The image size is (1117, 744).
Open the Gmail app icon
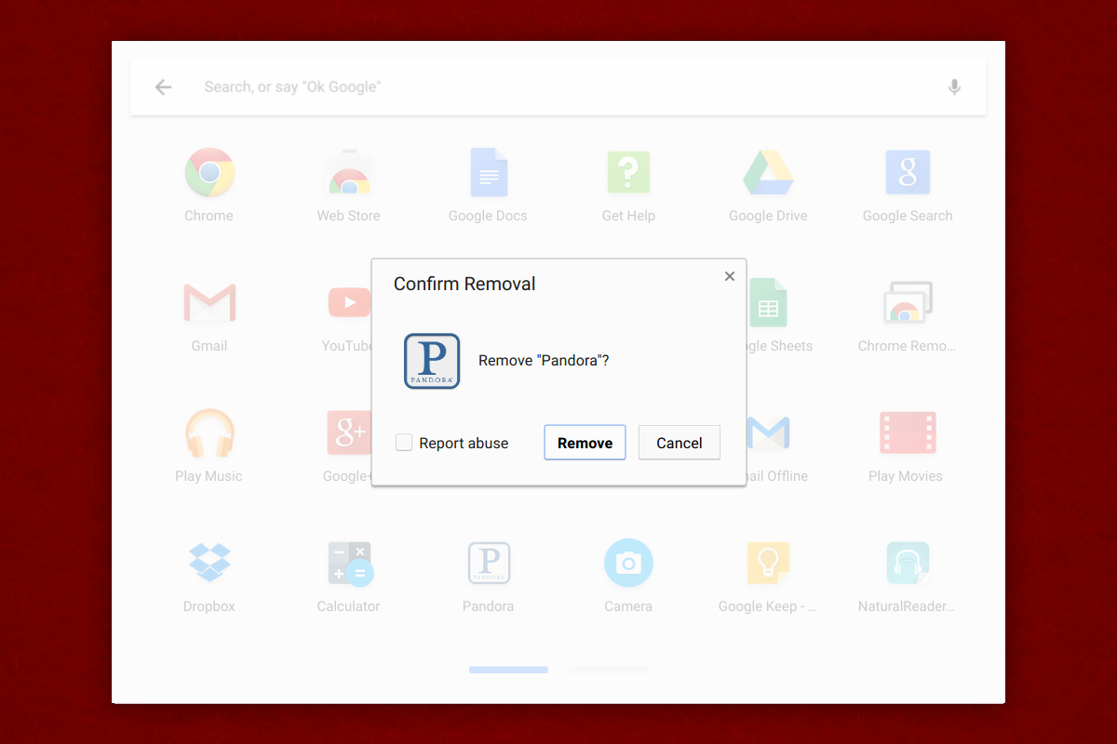pos(209,303)
